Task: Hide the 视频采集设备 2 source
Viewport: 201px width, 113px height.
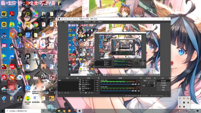Action: (x=95, y=84)
